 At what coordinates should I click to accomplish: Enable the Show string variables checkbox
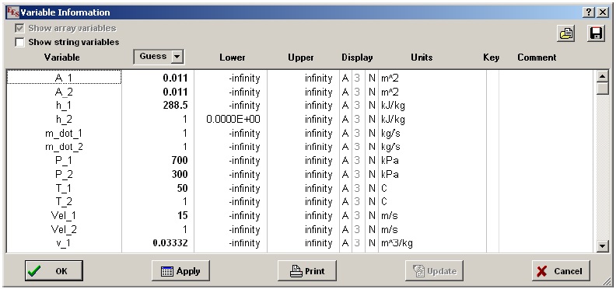coord(19,42)
